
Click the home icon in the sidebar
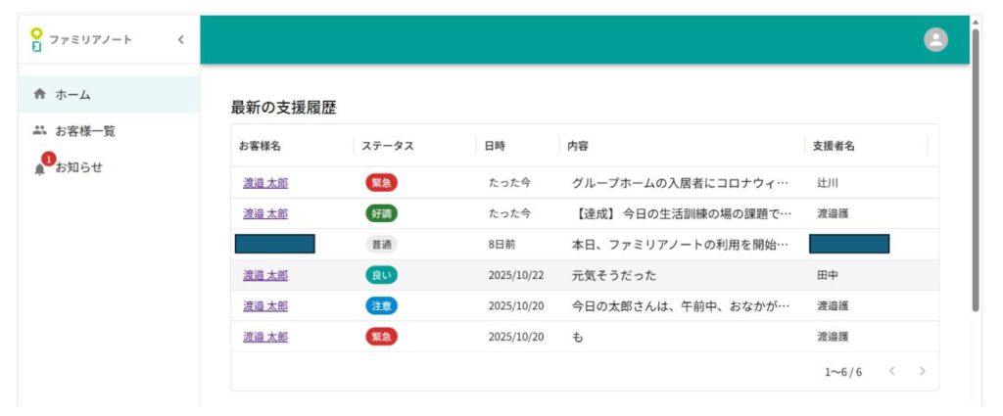[x=39, y=95]
